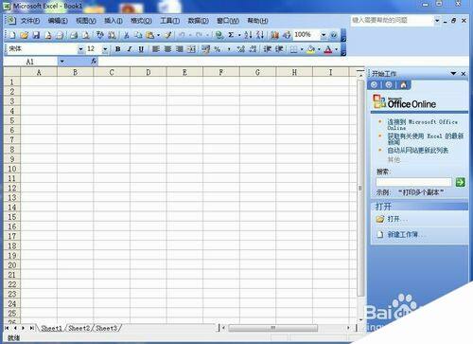Click Merge and Center icon
Viewport: 473px width, 344px height.
[x=191, y=49]
